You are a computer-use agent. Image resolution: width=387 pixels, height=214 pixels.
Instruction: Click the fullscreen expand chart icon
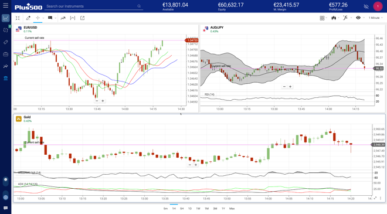(18, 18)
